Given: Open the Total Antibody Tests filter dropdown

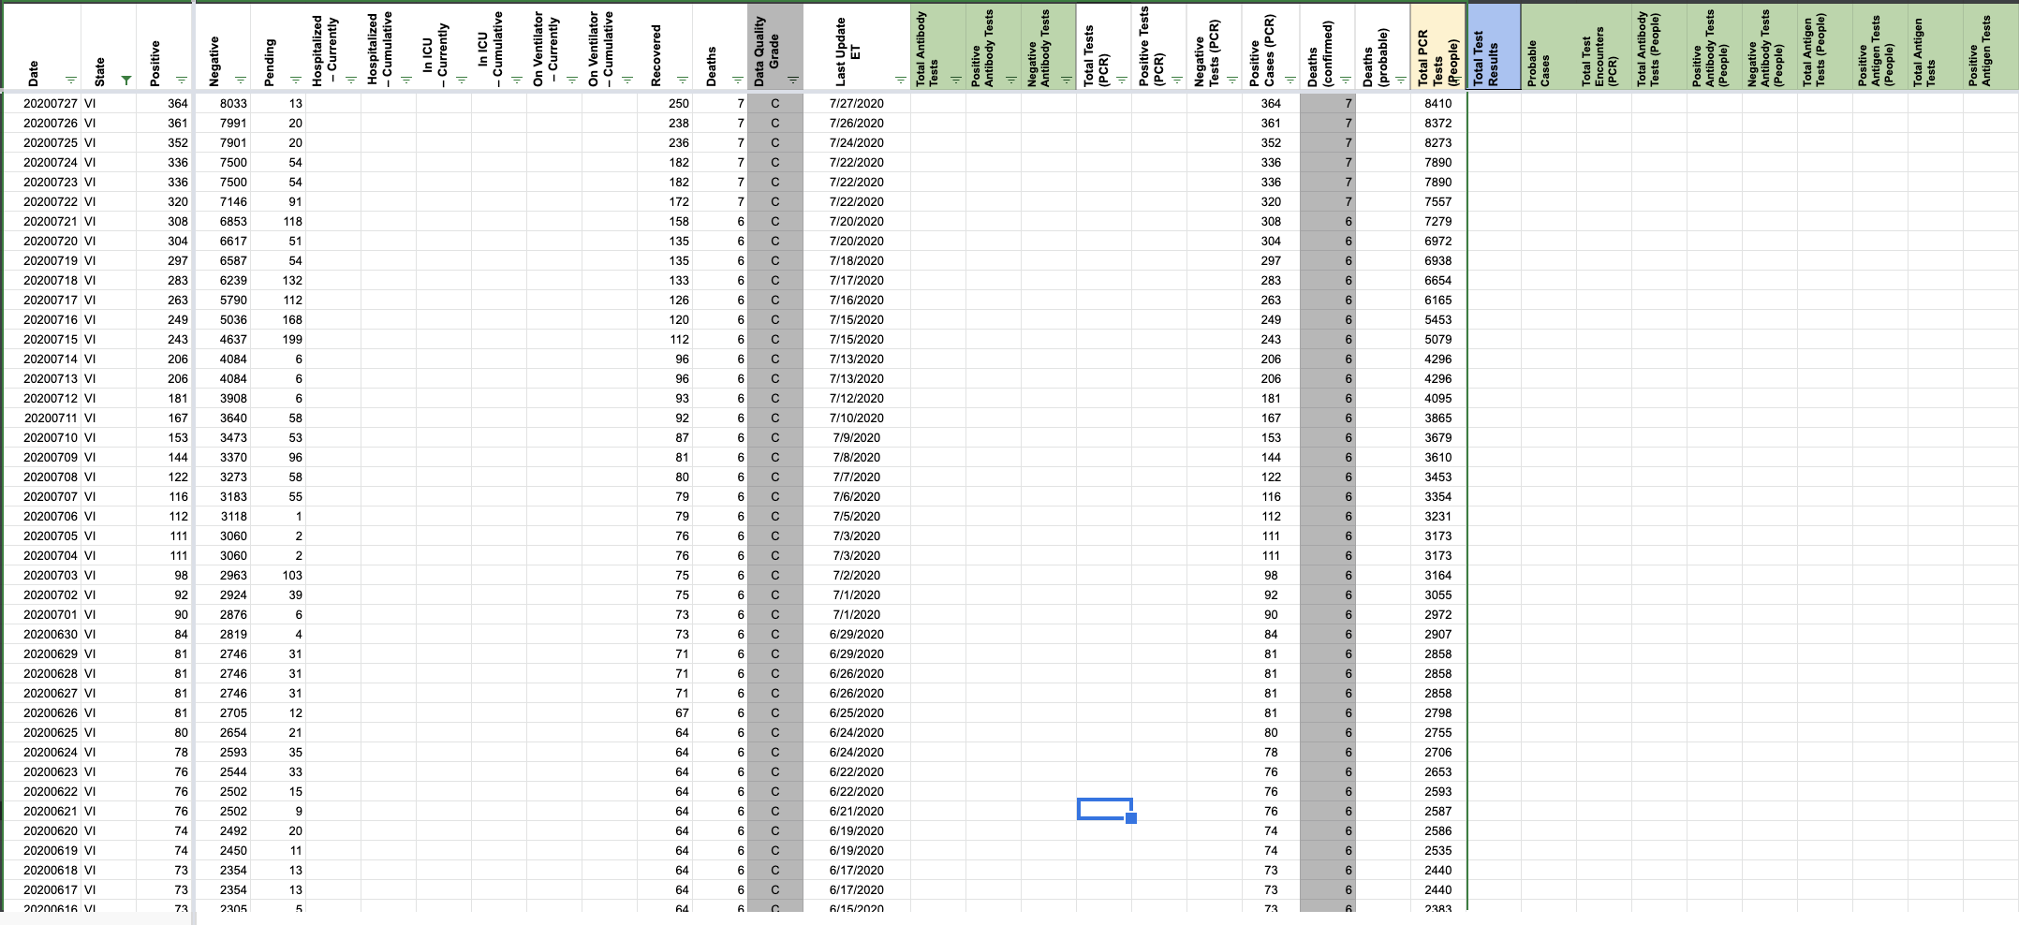Looking at the screenshot, I should (x=955, y=81).
